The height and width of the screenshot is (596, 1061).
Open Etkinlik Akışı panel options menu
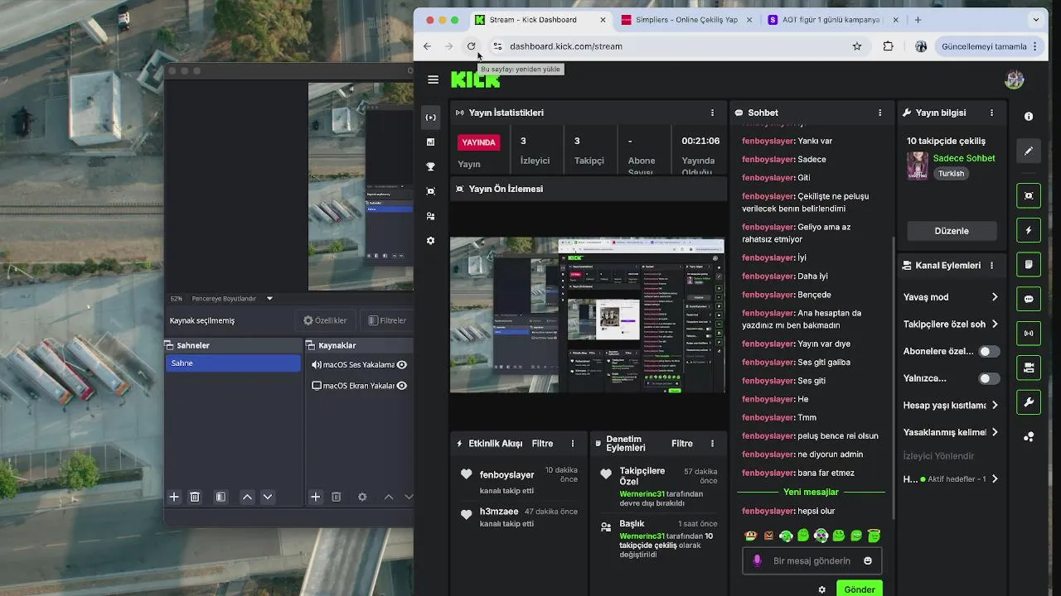pos(572,444)
